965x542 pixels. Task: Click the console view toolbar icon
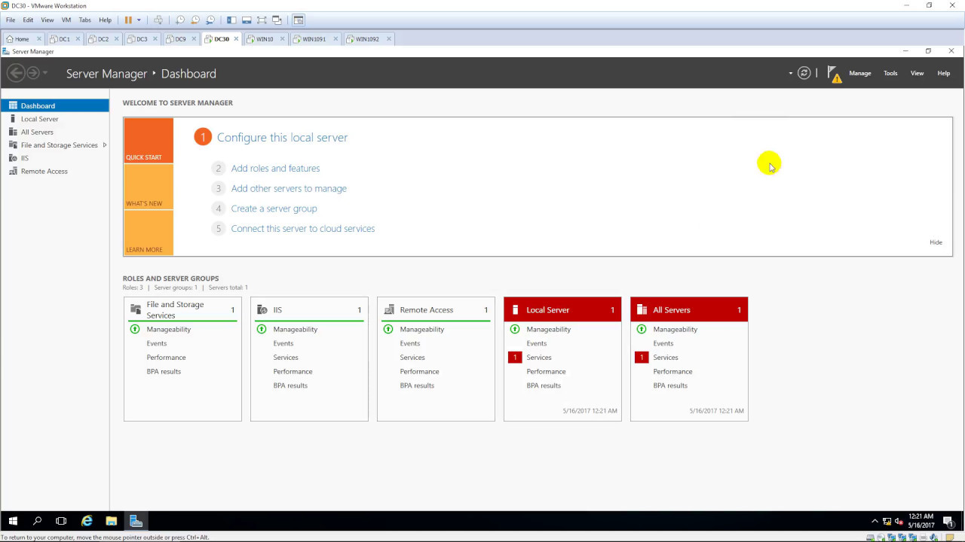pos(299,20)
